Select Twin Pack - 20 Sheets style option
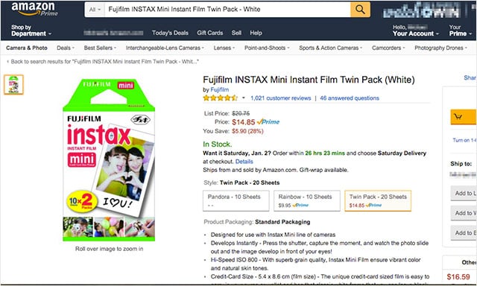 (x=378, y=200)
